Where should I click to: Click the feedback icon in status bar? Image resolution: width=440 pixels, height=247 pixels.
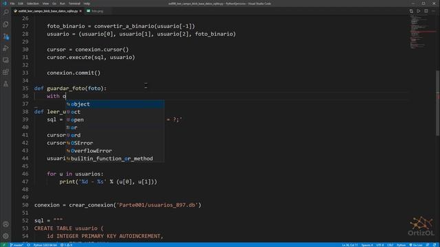pyautogui.click(x=428, y=245)
